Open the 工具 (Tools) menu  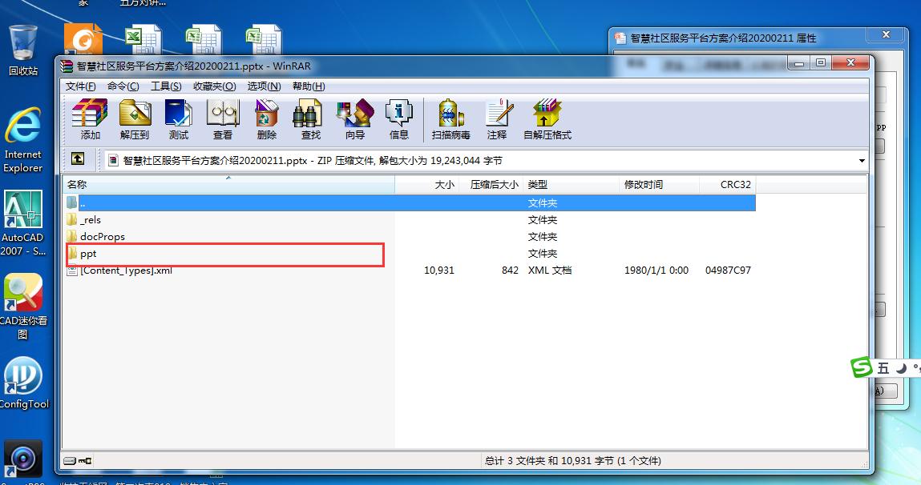point(166,86)
